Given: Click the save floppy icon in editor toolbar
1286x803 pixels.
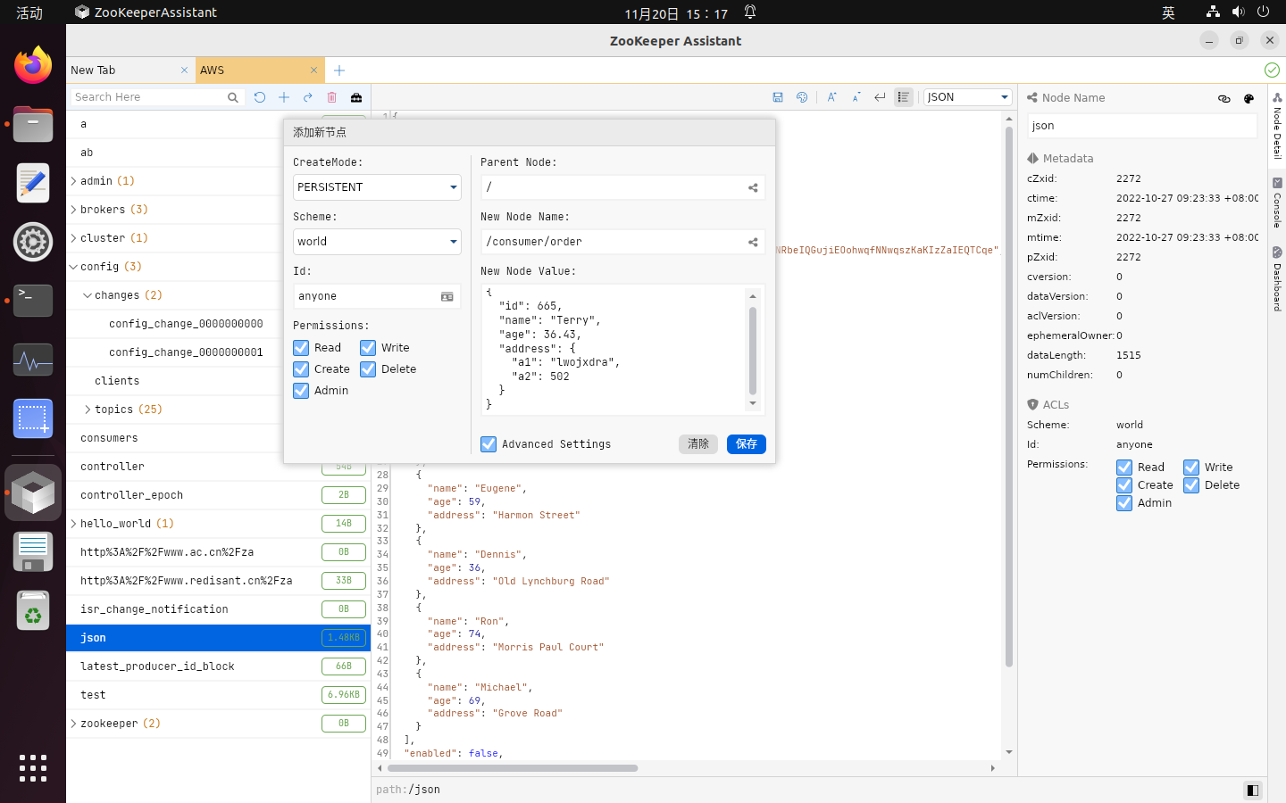Looking at the screenshot, I should click(x=778, y=97).
